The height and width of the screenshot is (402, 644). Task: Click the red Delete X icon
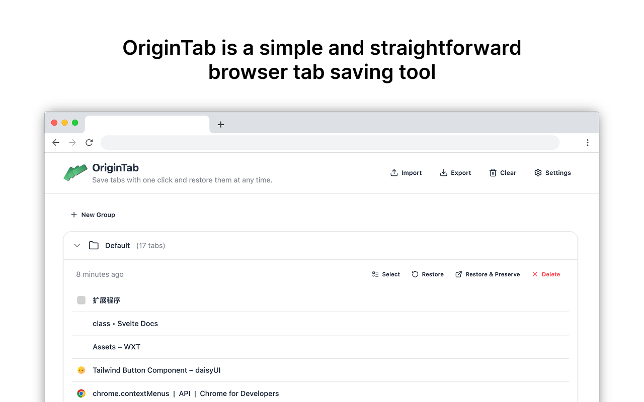[x=535, y=274]
